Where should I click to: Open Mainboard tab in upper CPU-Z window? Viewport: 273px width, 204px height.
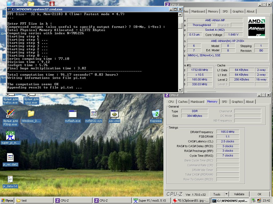click(198, 11)
